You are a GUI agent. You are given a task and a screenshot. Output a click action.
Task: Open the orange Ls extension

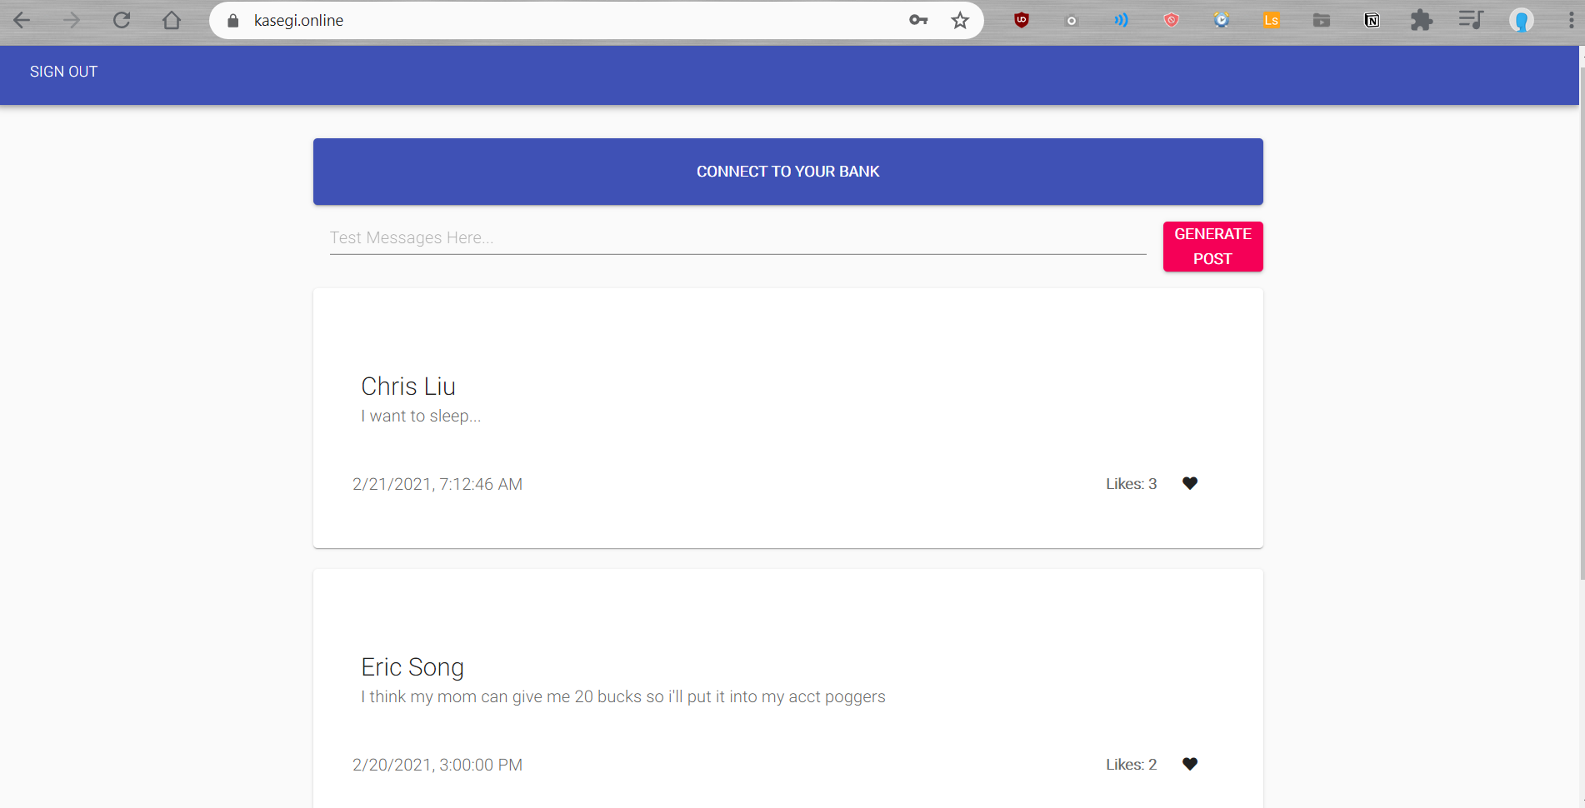(1272, 20)
